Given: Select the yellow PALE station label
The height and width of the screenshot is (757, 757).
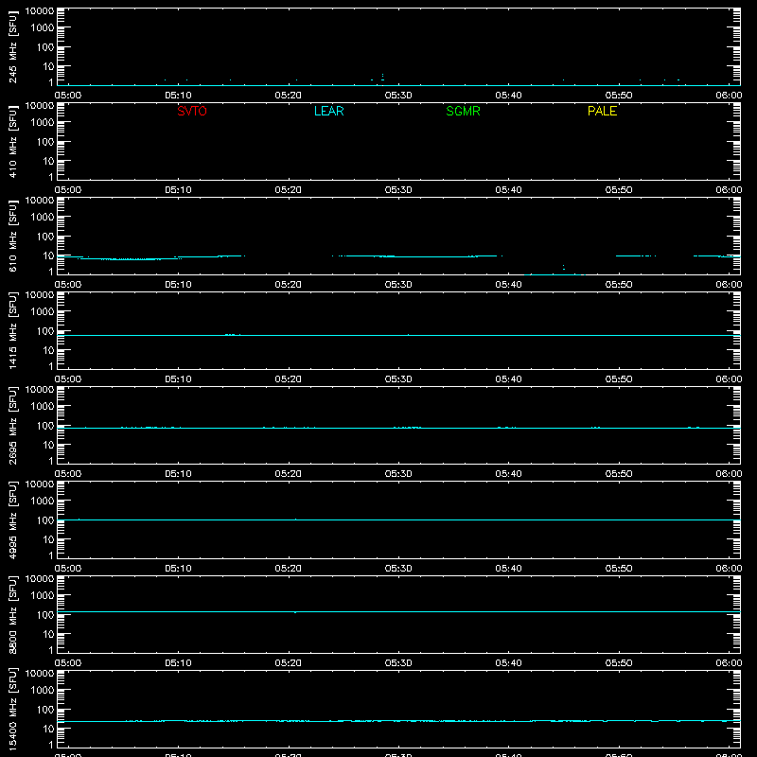Looking at the screenshot, I should point(602,111).
